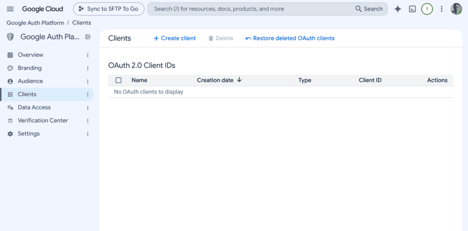Viewport: 468px width, 231px height.
Task: Sort by the Name column header
Action: [x=139, y=80]
